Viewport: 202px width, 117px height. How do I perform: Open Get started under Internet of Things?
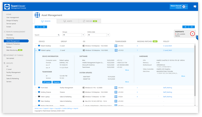coord(10,58)
